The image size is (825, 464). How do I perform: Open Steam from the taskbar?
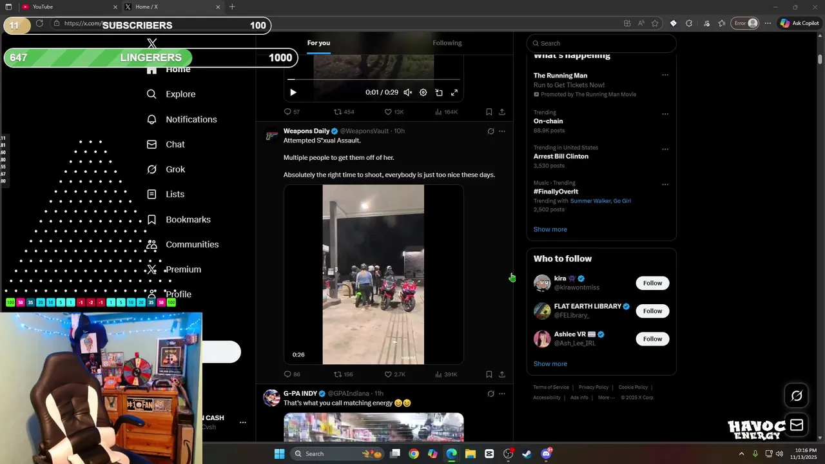point(527,454)
